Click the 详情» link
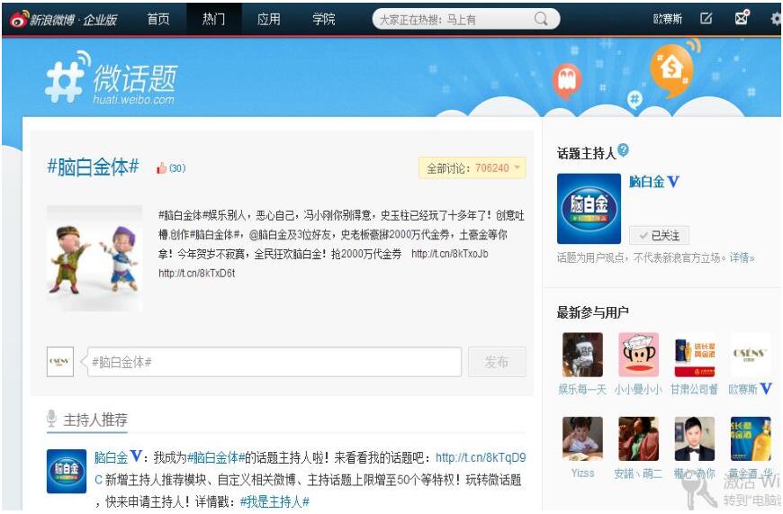783x514 pixels. pyautogui.click(x=742, y=257)
